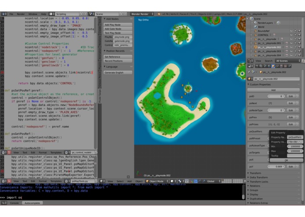This screenshot has width=305, height=217.
Task: Open the Window menu
Action: [x=32, y=14]
